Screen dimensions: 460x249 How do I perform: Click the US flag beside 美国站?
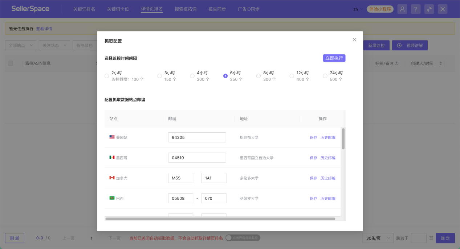point(111,137)
